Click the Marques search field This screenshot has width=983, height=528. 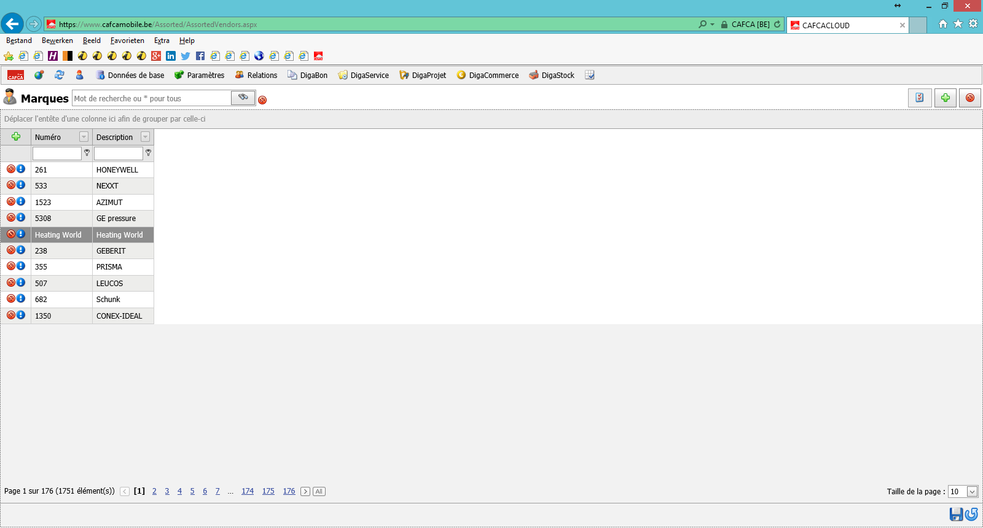(152, 98)
